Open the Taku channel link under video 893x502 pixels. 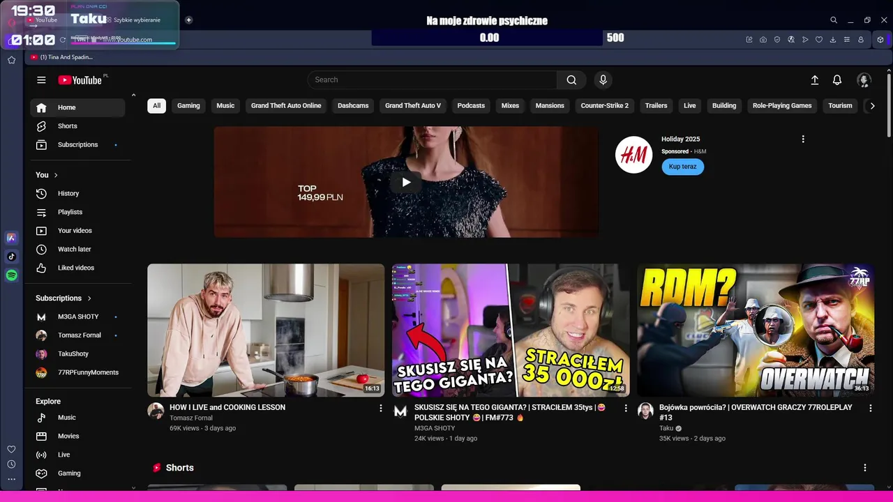coord(666,429)
